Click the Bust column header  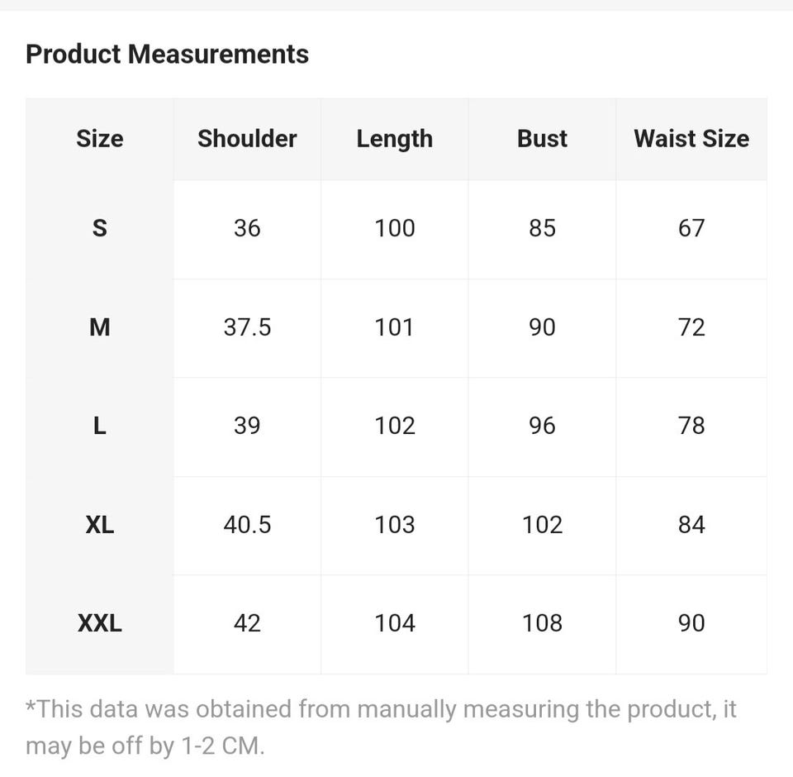click(542, 139)
